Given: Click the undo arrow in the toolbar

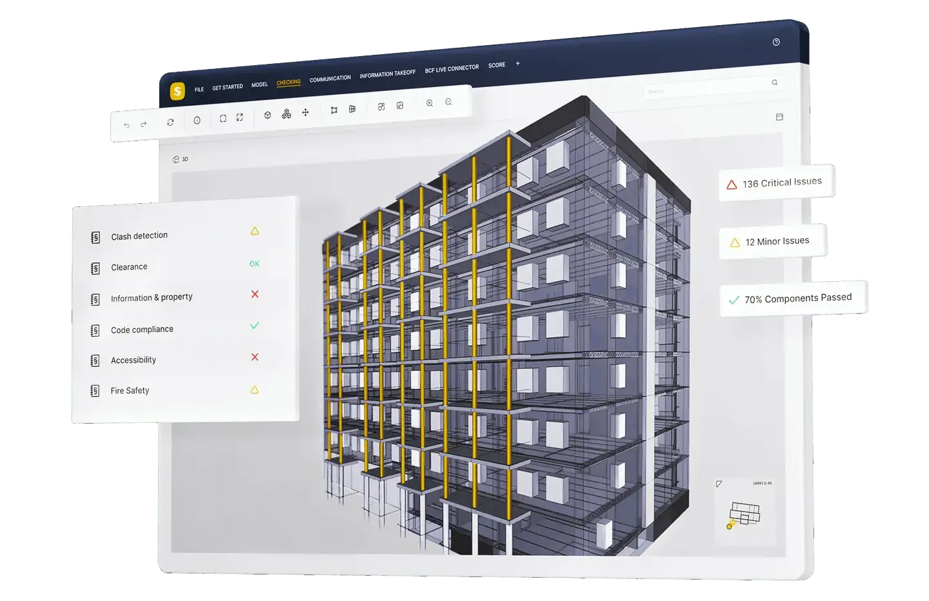Looking at the screenshot, I should click(x=126, y=125).
